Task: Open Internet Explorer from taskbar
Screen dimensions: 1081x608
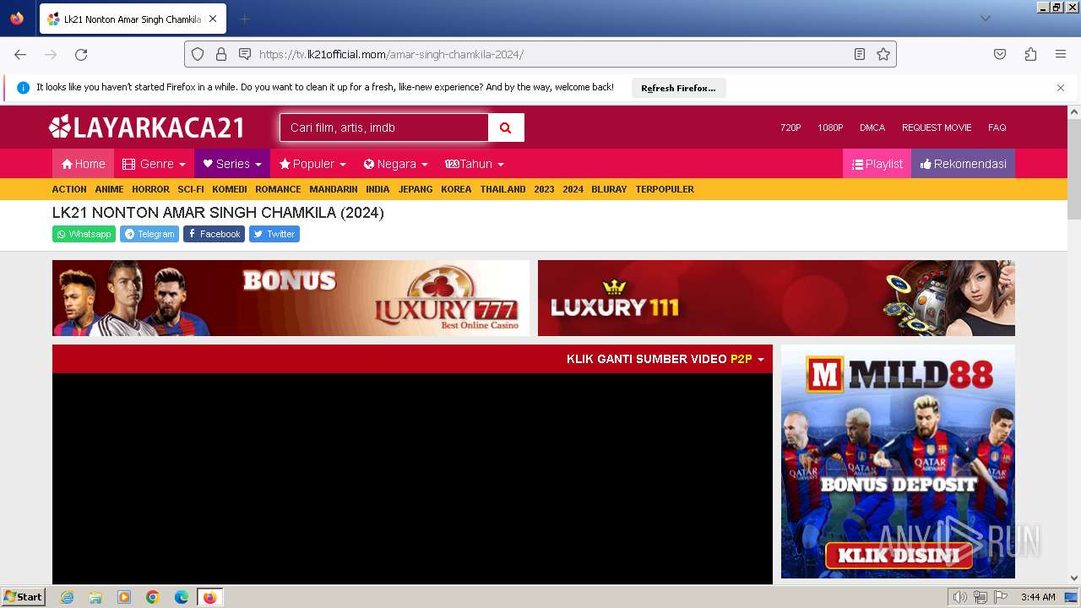Action: coord(67,597)
